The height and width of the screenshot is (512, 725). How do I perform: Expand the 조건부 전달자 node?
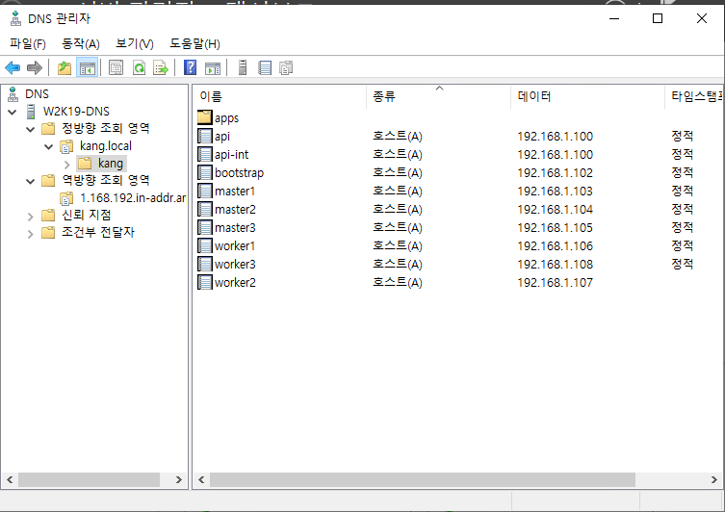31,234
